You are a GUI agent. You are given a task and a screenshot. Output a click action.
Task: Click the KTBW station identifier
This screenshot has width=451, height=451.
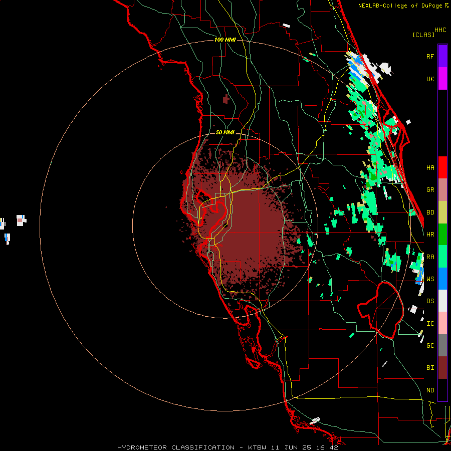tap(257, 447)
